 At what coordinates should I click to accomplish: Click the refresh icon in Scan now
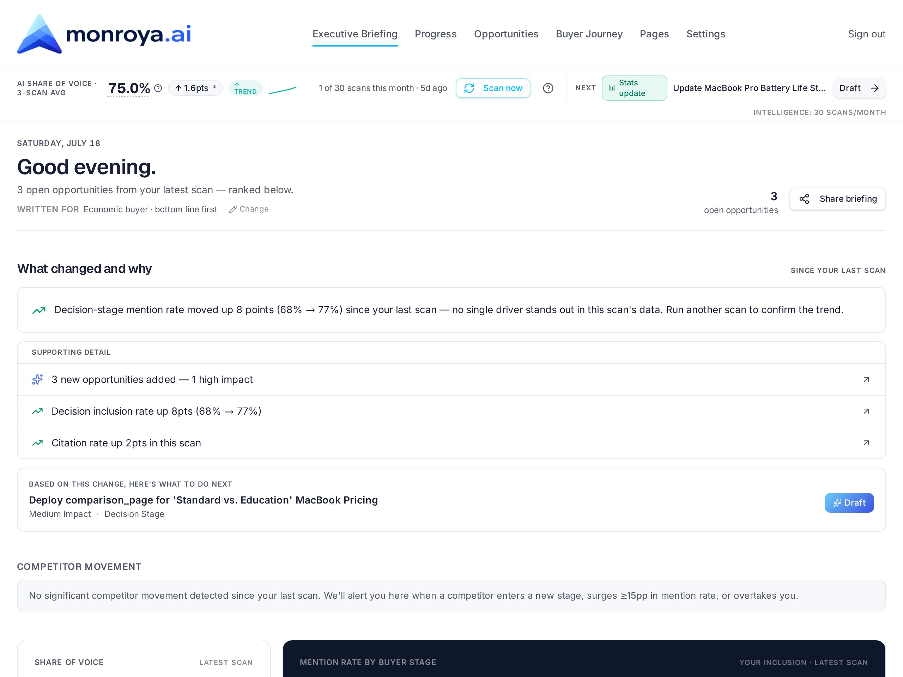click(x=469, y=88)
